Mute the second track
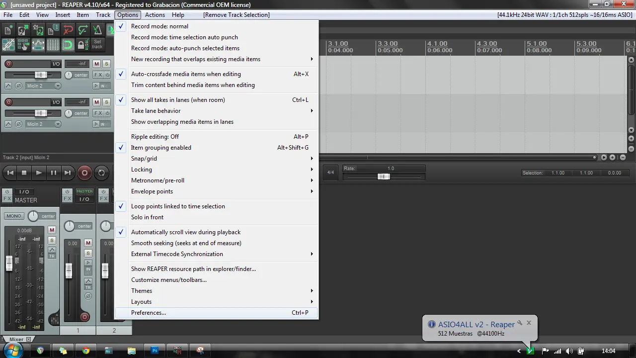636x358 pixels. (96, 102)
